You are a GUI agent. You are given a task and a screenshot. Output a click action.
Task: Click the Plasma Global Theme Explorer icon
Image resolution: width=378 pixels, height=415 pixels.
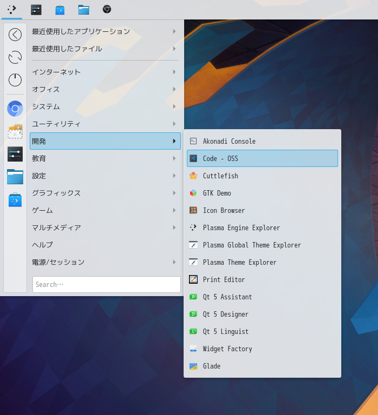pos(193,245)
